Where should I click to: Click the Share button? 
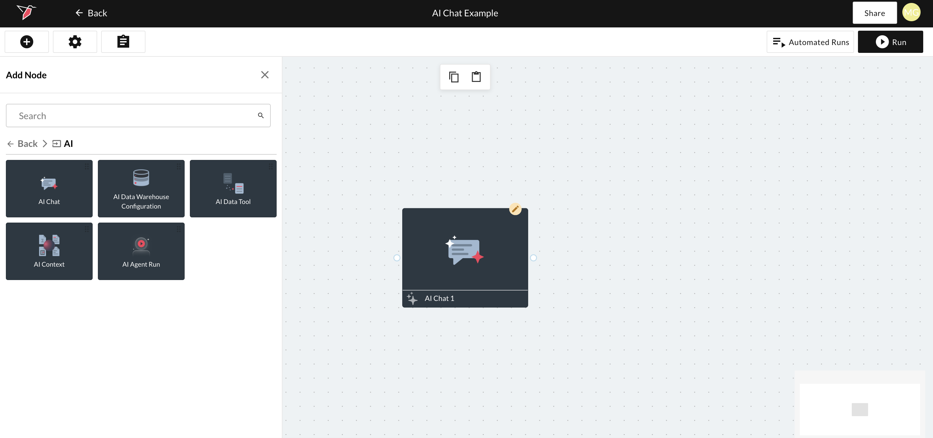874,13
